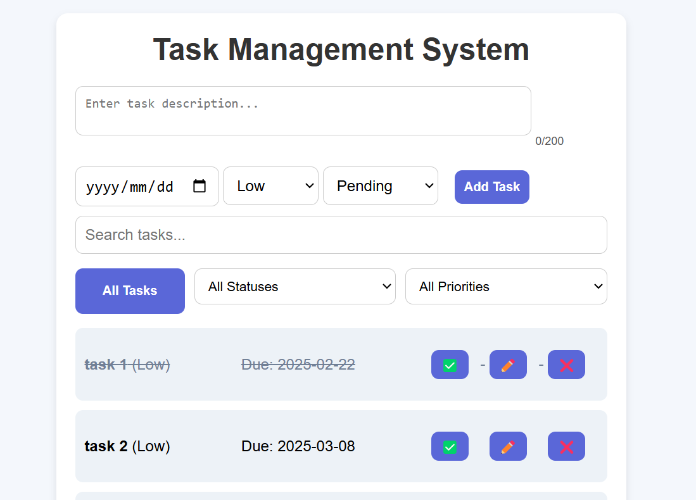Viewport: 696px width, 500px height.
Task: Click the struck-through 'task 1 (Low)' text
Action: (127, 365)
